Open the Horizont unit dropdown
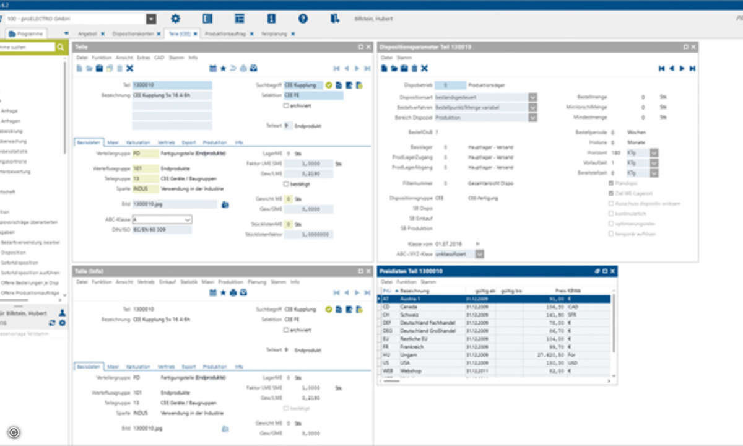 (654, 152)
